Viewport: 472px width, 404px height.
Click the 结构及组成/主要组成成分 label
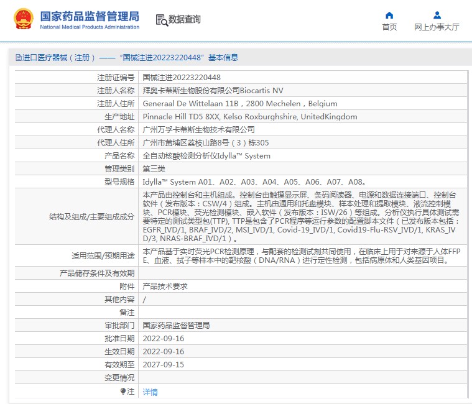[92, 216]
